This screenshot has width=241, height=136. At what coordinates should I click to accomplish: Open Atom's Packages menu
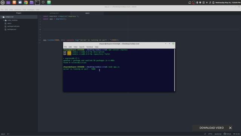31,10
